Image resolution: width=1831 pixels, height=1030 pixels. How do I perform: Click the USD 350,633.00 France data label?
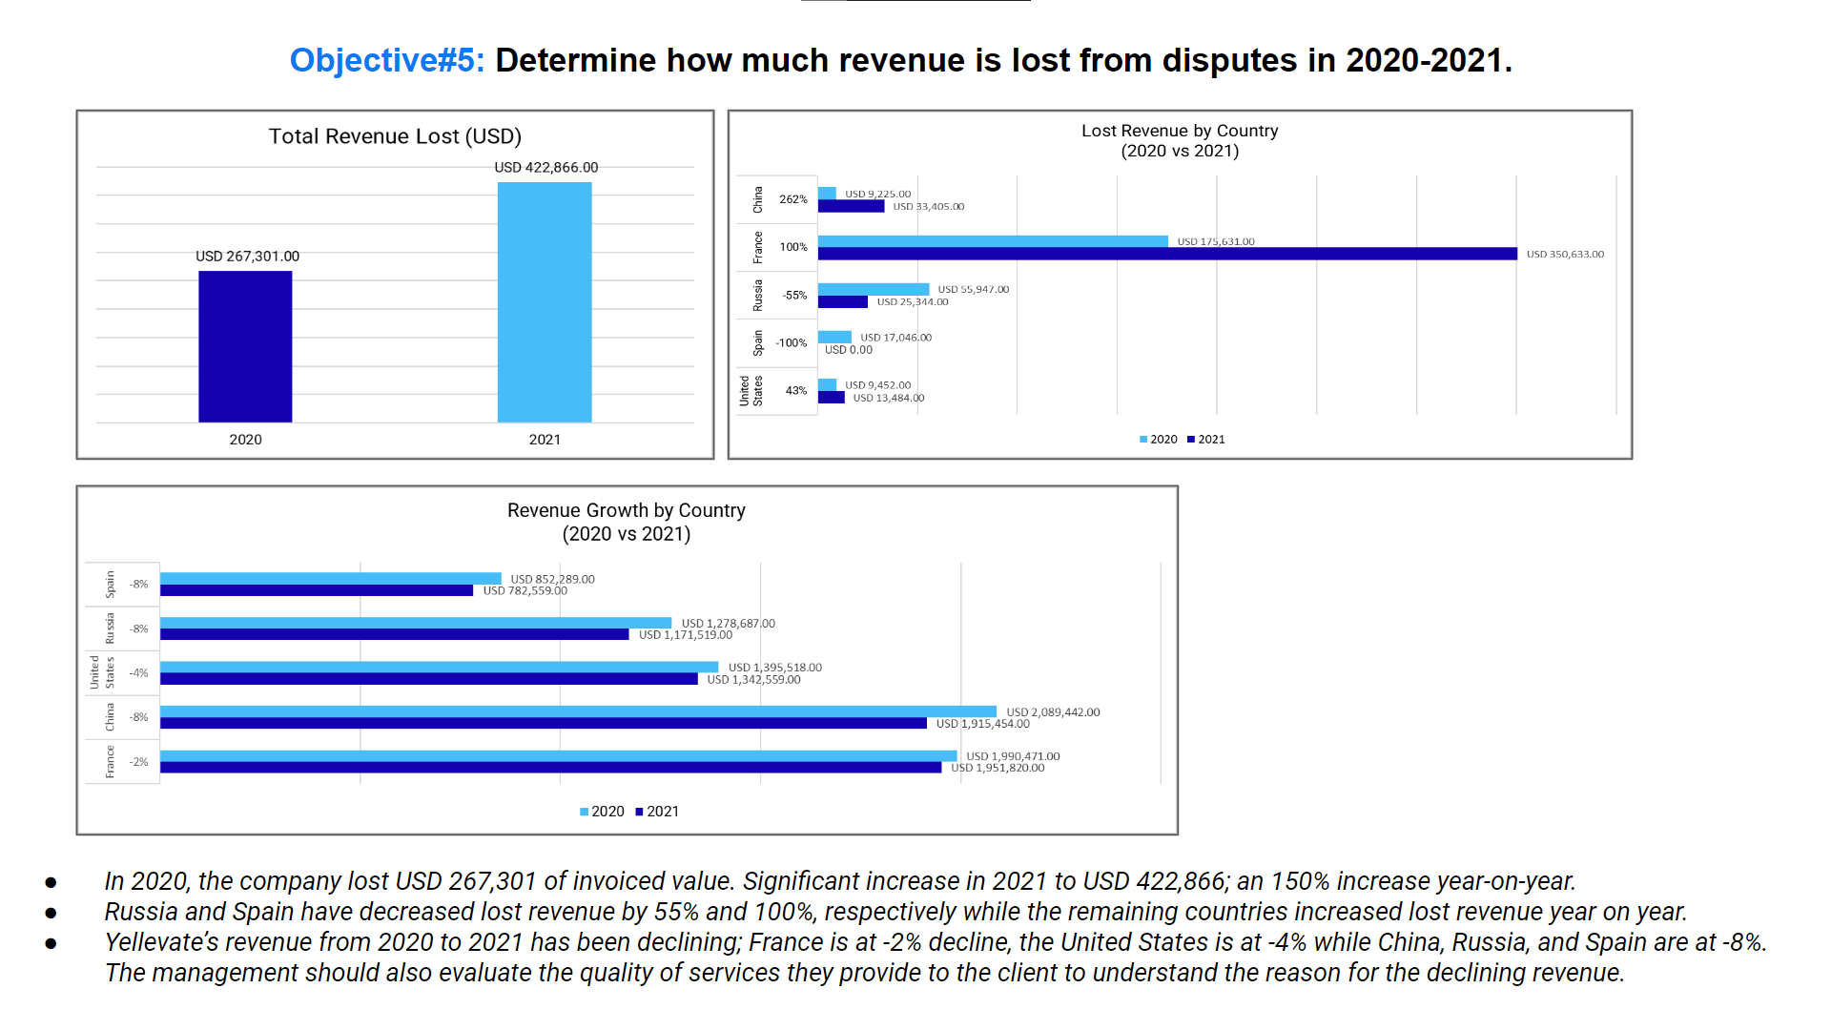(x=1565, y=254)
